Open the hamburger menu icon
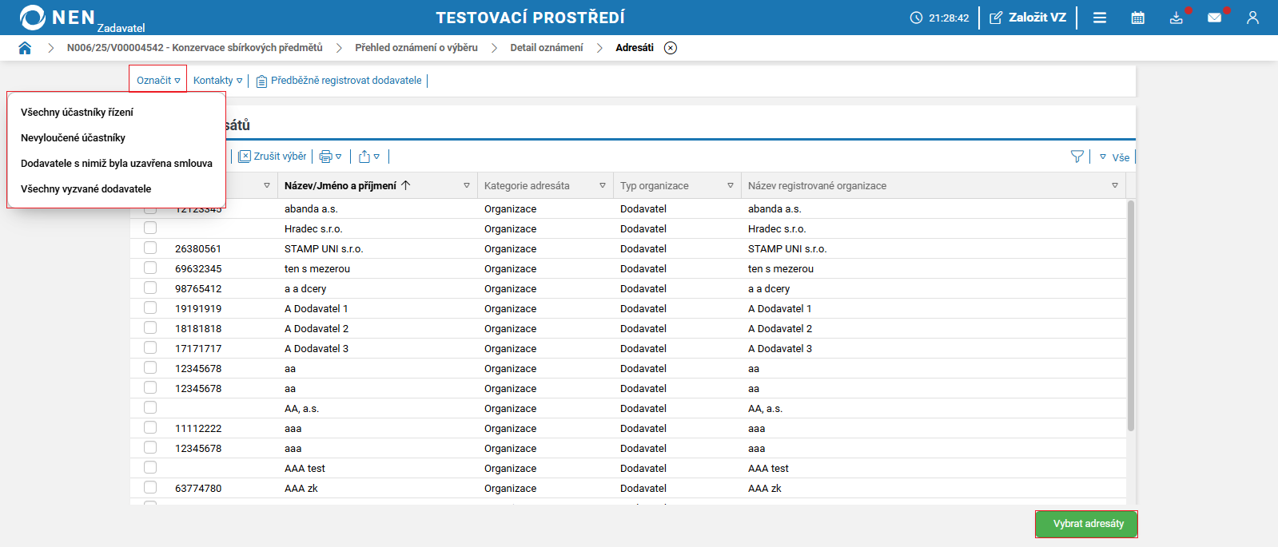The image size is (1278, 547). pyautogui.click(x=1100, y=18)
